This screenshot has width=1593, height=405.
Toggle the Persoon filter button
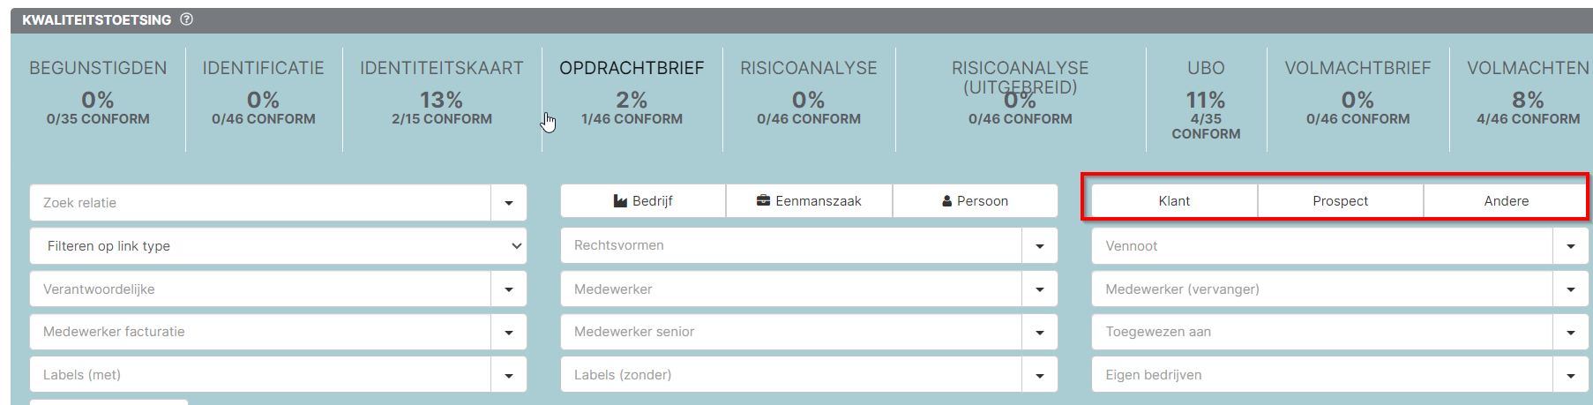(x=975, y=201)
